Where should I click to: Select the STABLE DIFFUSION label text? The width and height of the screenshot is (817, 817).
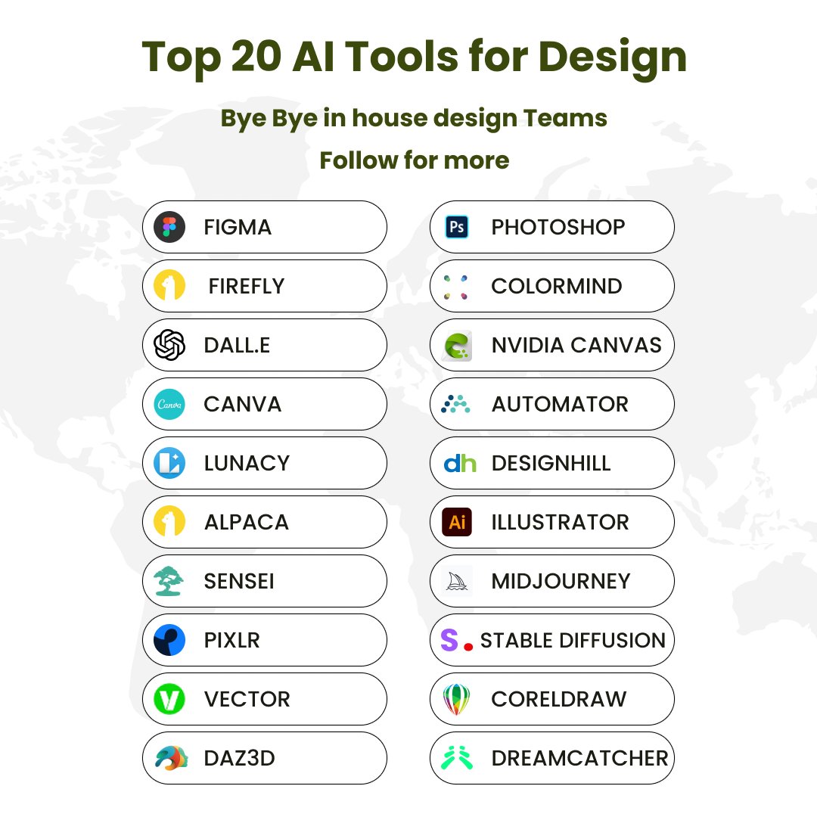(x=573, y=641)
